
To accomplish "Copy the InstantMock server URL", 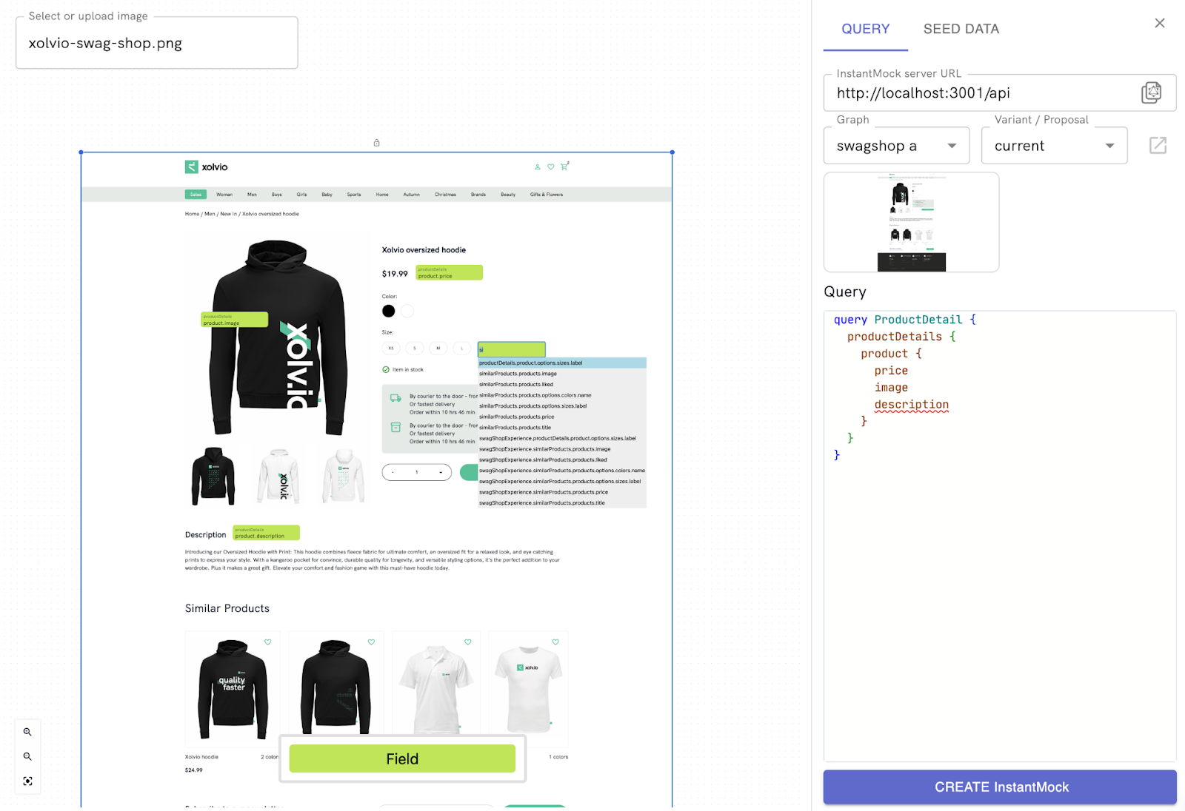I will tap(1151, 92).
